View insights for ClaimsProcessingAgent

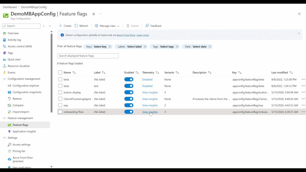pos(150,99)
